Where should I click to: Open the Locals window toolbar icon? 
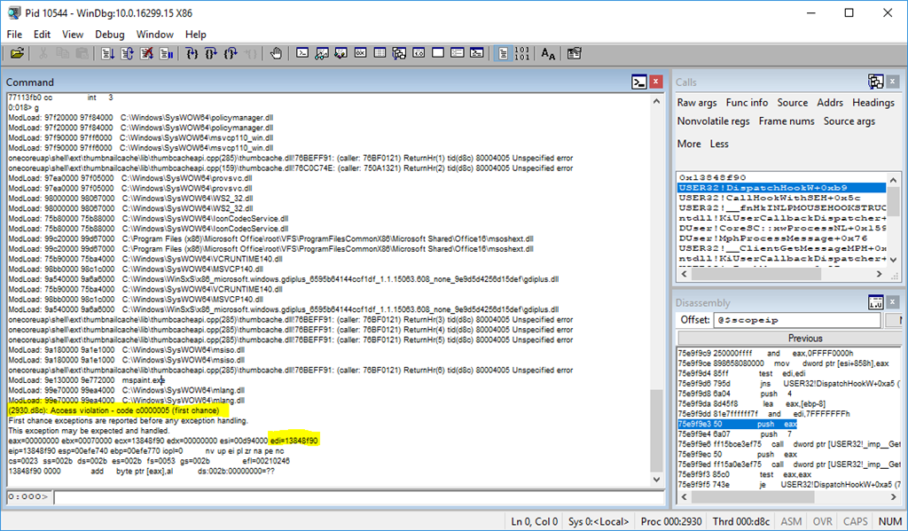tap(341, 53)
